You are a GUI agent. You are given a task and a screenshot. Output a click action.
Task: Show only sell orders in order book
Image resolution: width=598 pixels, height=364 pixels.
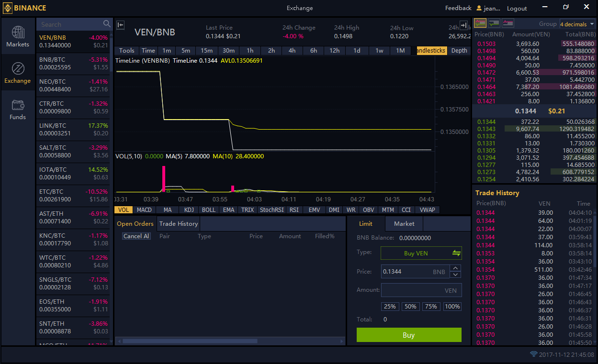click(508, 23)
